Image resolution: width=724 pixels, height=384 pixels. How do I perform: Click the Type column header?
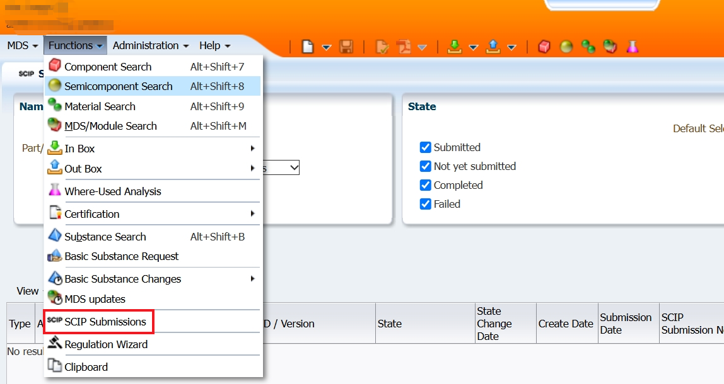(20, 324)
